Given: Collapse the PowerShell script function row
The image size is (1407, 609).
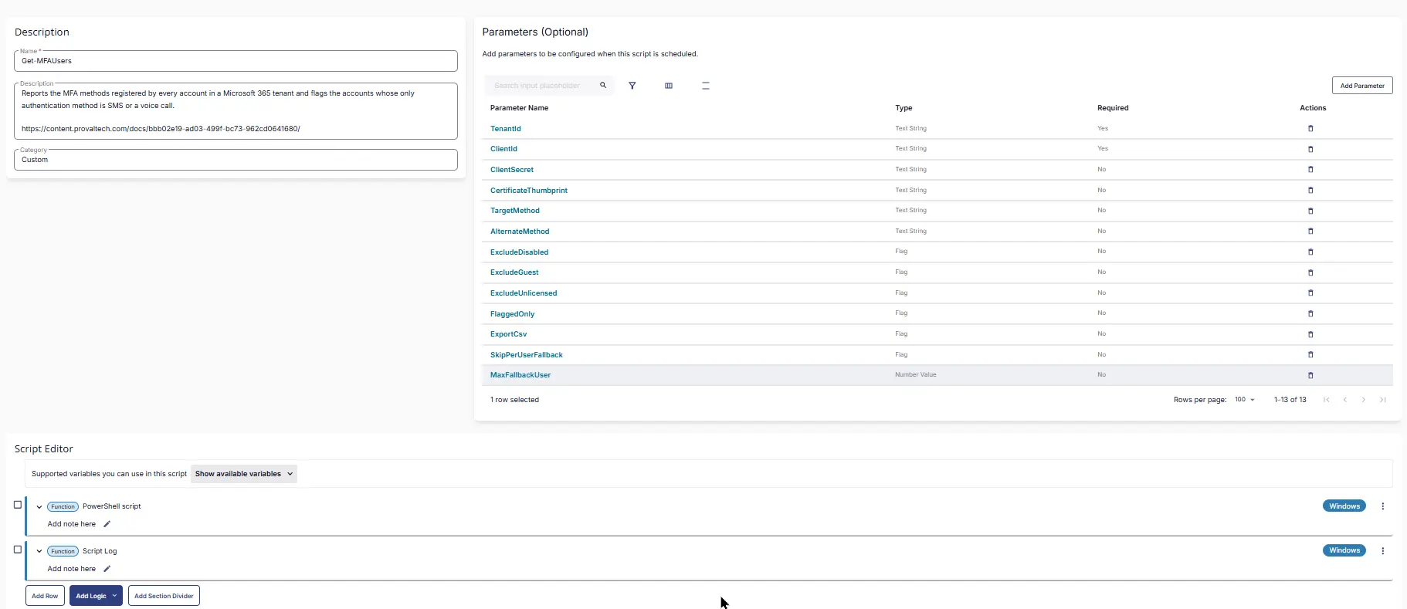Looking at the screenshot, I should tap(39, 507).
